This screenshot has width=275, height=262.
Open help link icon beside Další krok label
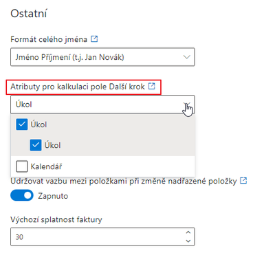coord(151,86)
